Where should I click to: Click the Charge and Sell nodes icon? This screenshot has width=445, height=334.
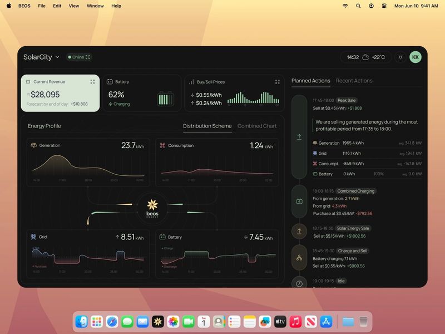coord(299,258)
